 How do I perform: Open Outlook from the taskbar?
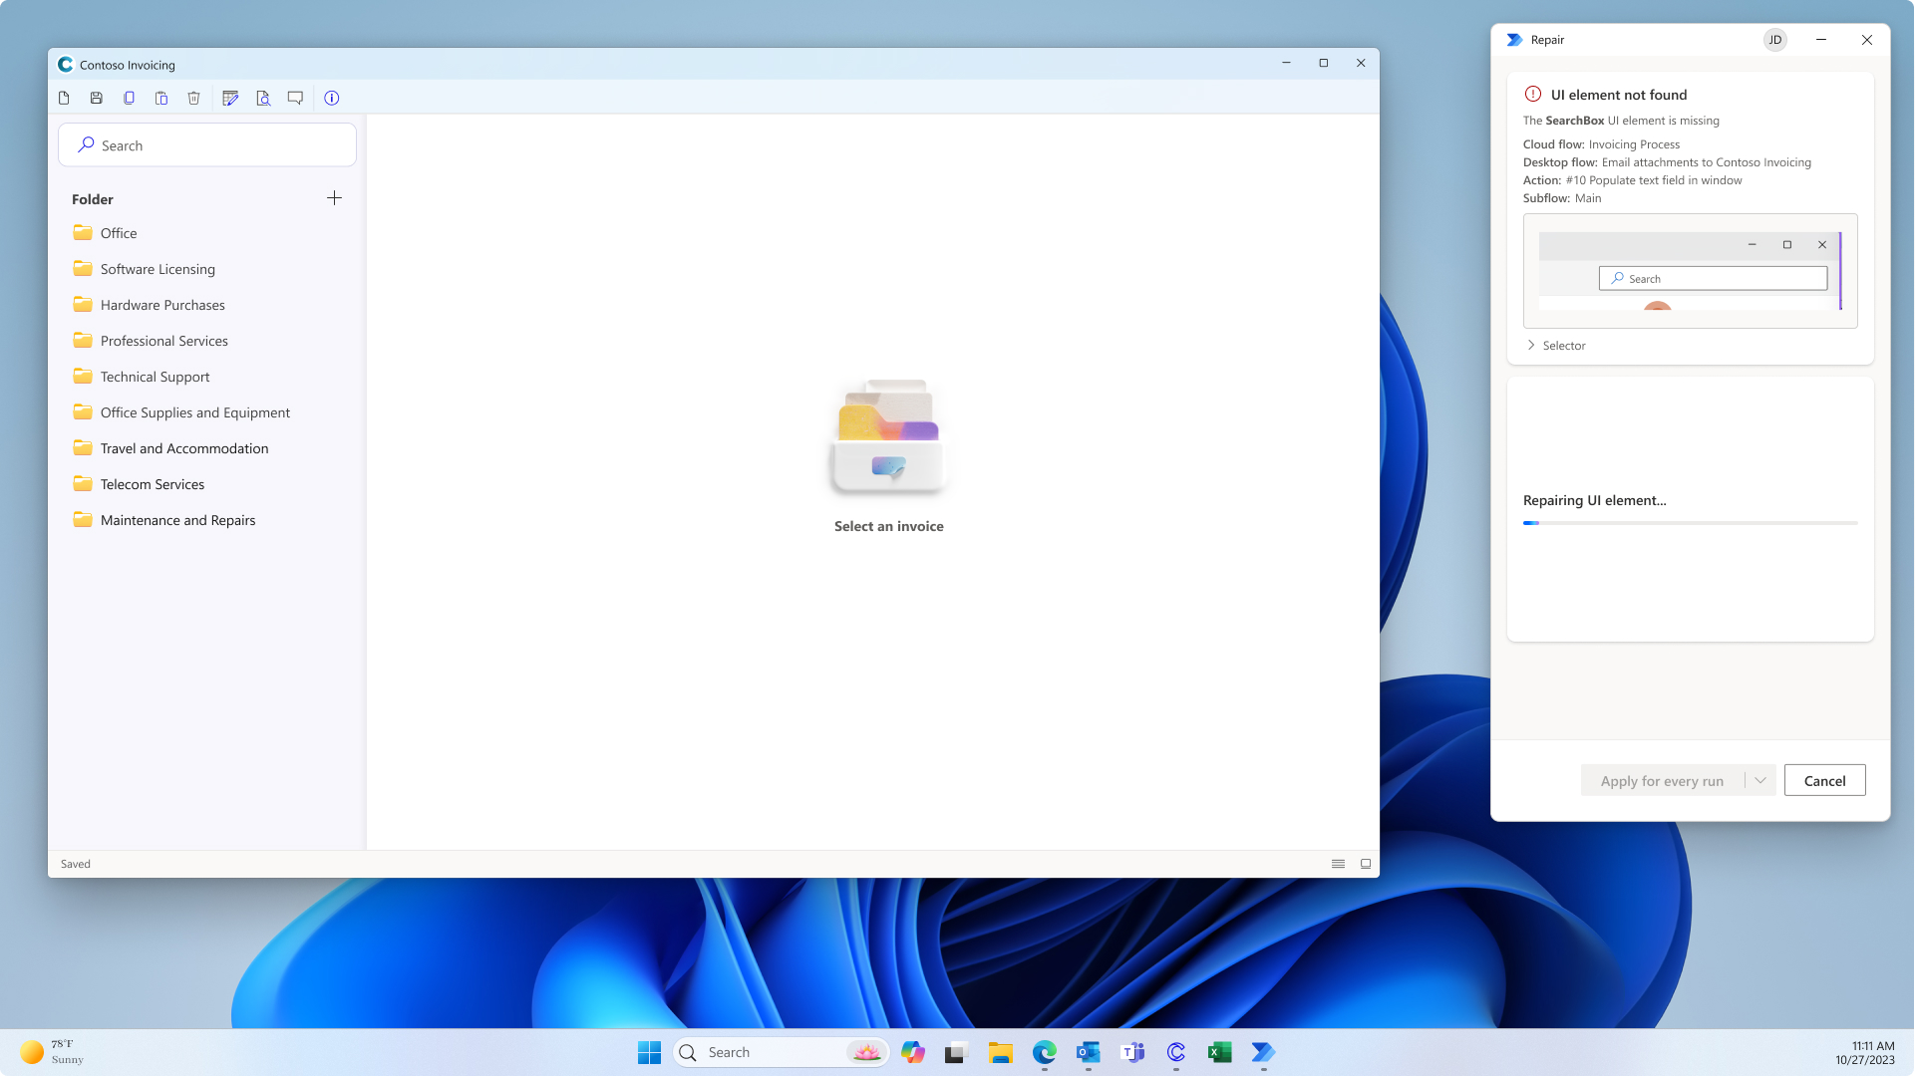pyautogui.click(x=1089, y=1052)
